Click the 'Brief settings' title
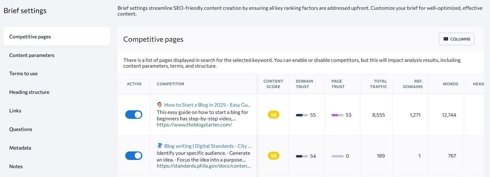The width and height of the screenshot is (490, 177). 25,11
